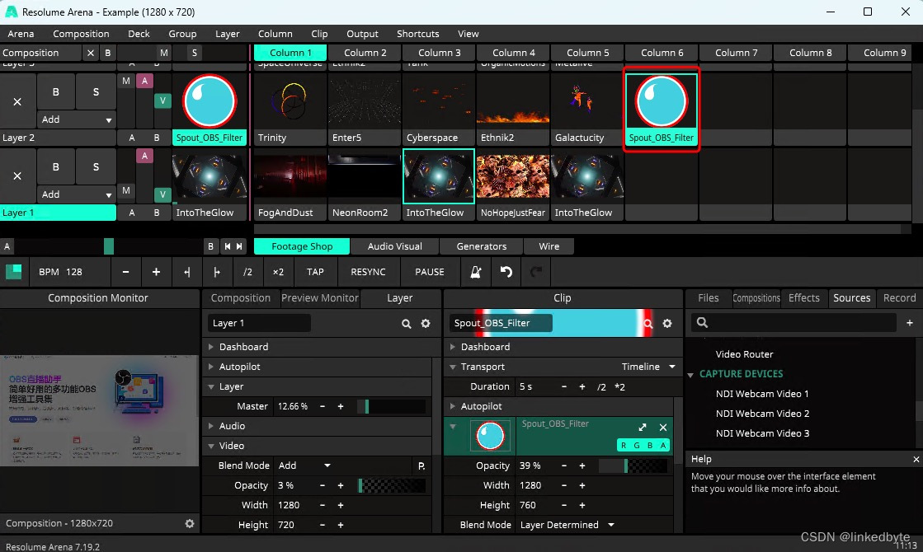Open Layer panel gear settings
This screenshot has height=552, width=923.
[426, 323]
